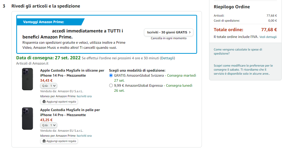Screen dimensions: 284x150
Task: Click Vedi dettagli next to IVA
Action: click(268, 37)
